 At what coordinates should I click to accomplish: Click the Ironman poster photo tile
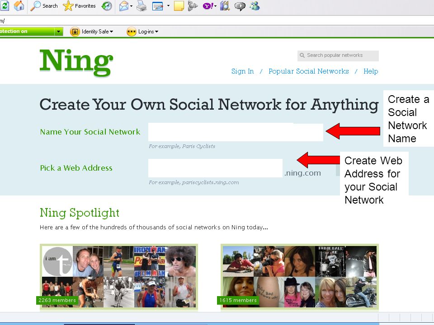tap(150, 261)
